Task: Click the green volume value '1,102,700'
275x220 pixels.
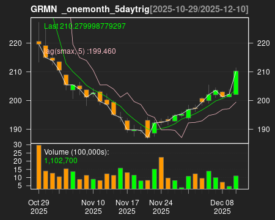Action: click(x=61, y=161)
